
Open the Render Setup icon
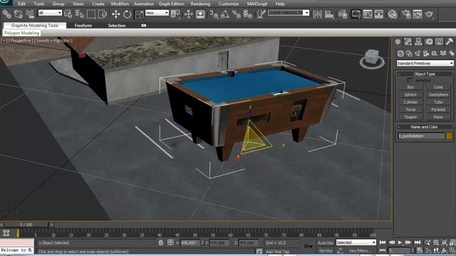pyautogui.click(x=405, y=14)
